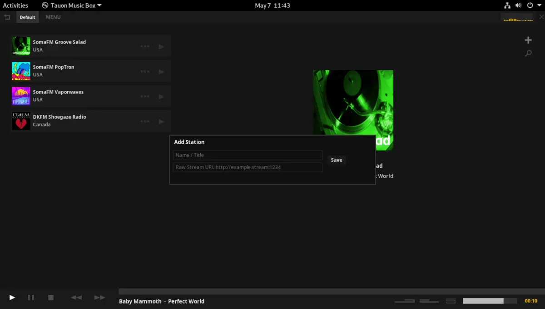Open the station search magnifier icon
This screenshot has width=545, height=309.
point(528,53)
